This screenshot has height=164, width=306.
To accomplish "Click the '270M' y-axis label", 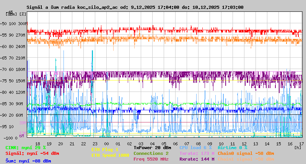I will [x=20, y=35].
